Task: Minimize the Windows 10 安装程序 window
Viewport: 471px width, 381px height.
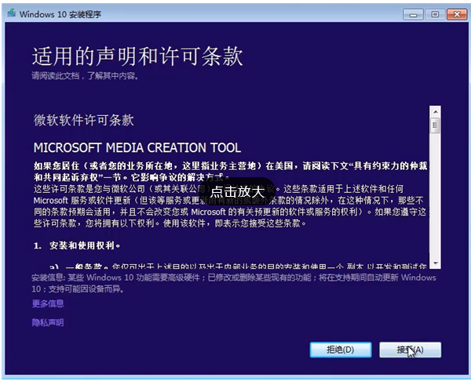Action: coord(413,13)
